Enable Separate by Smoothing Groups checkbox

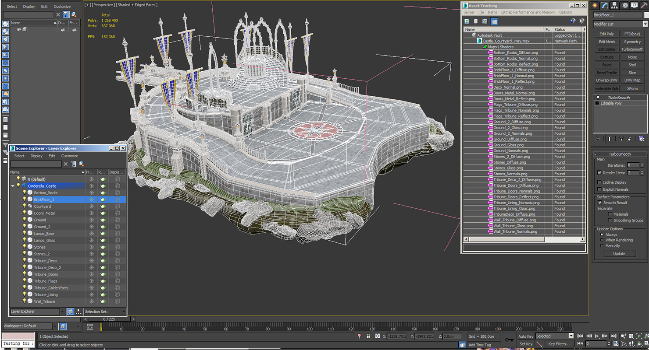(610, 220)
